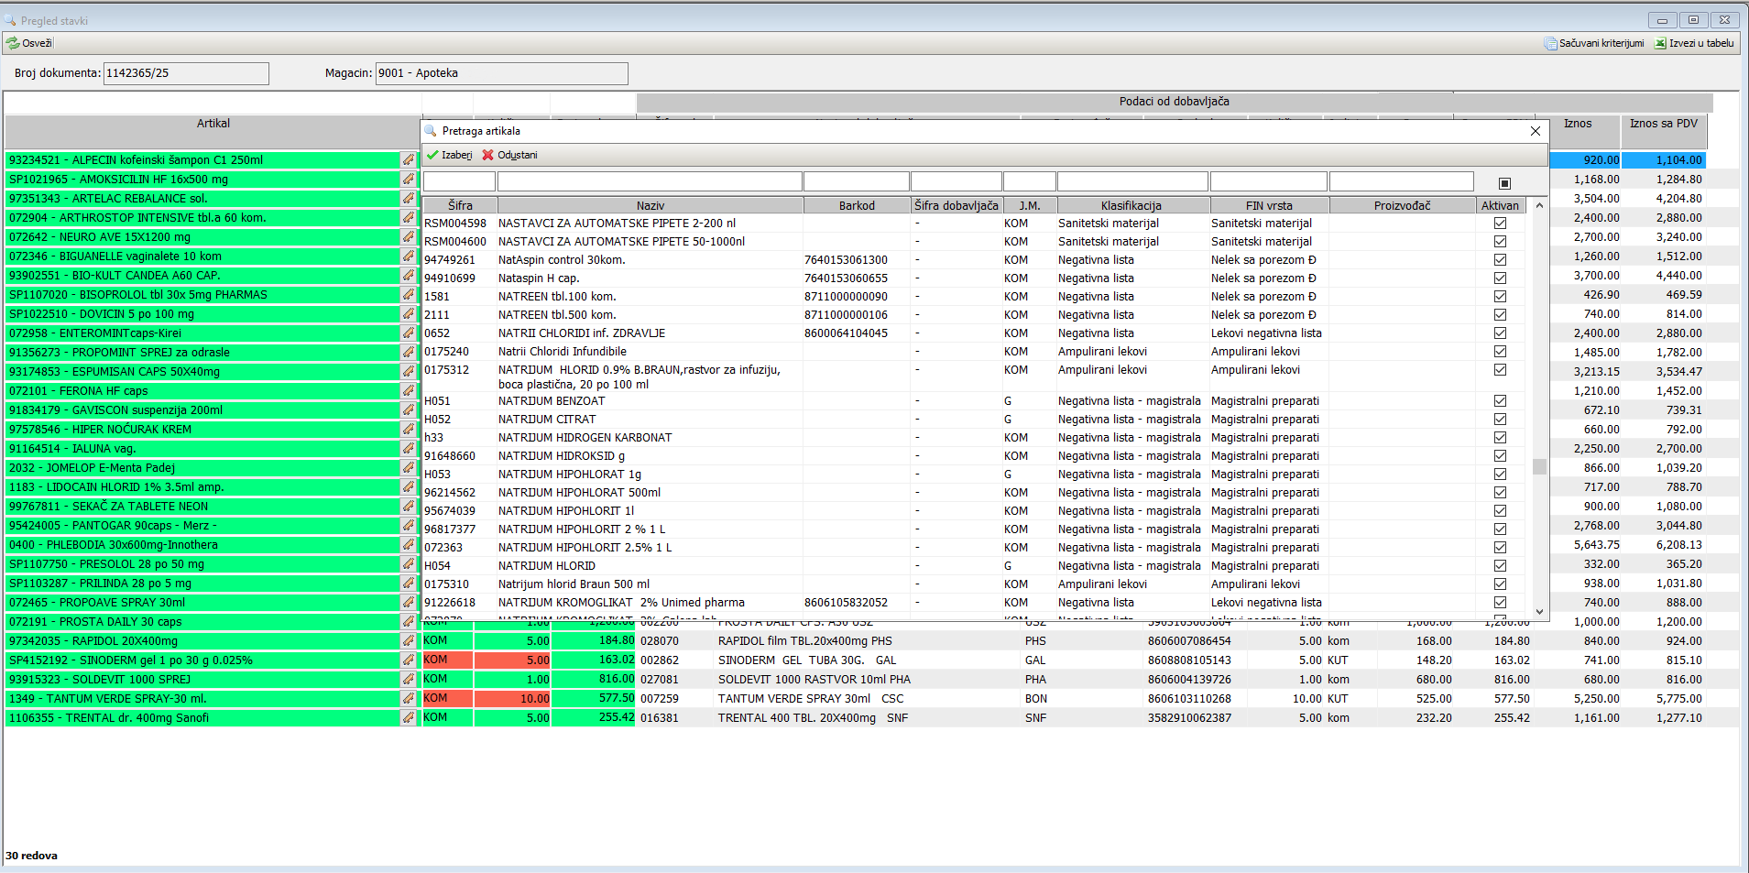This screenshot has height=873, width=1749.
Task: Click the Naziv filter input field
Action: pyautogui.click(x=650, y=182)
